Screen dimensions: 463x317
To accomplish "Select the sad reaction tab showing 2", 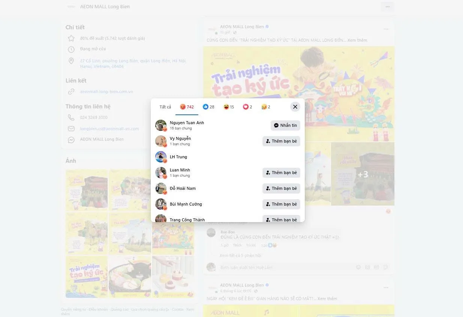I will click(x=266, y=107).
